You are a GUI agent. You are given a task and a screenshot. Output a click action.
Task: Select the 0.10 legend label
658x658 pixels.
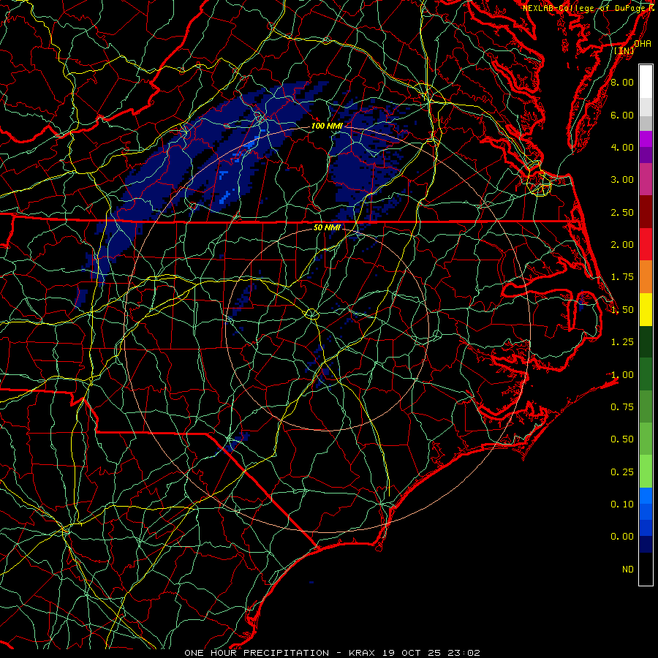[622, 504]
